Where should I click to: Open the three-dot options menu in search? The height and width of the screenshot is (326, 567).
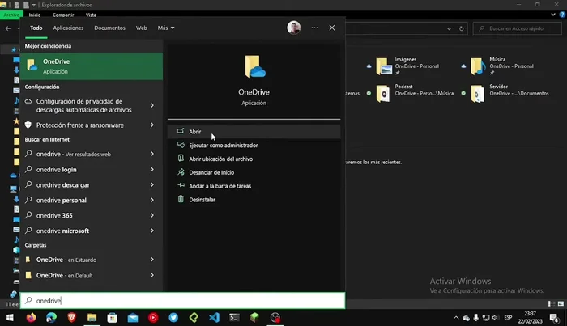314,28
